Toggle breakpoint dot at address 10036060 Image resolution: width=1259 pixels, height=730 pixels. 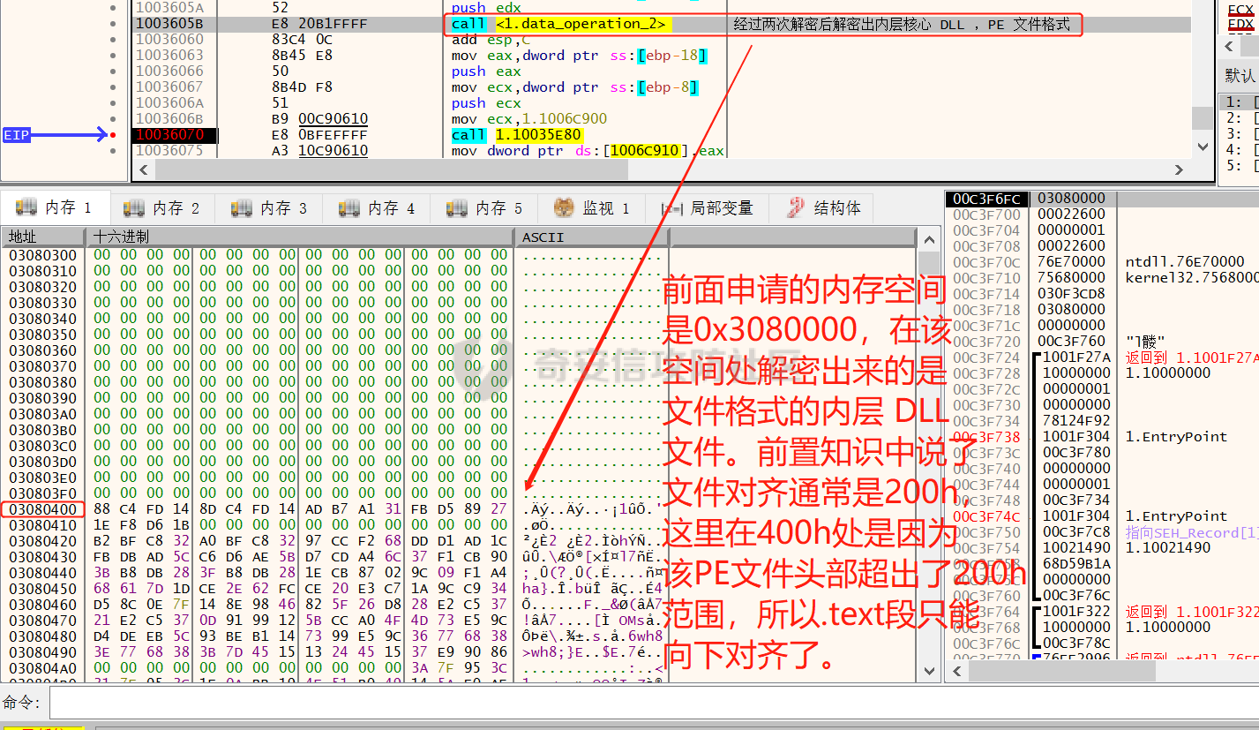click(x=113, y=39)
